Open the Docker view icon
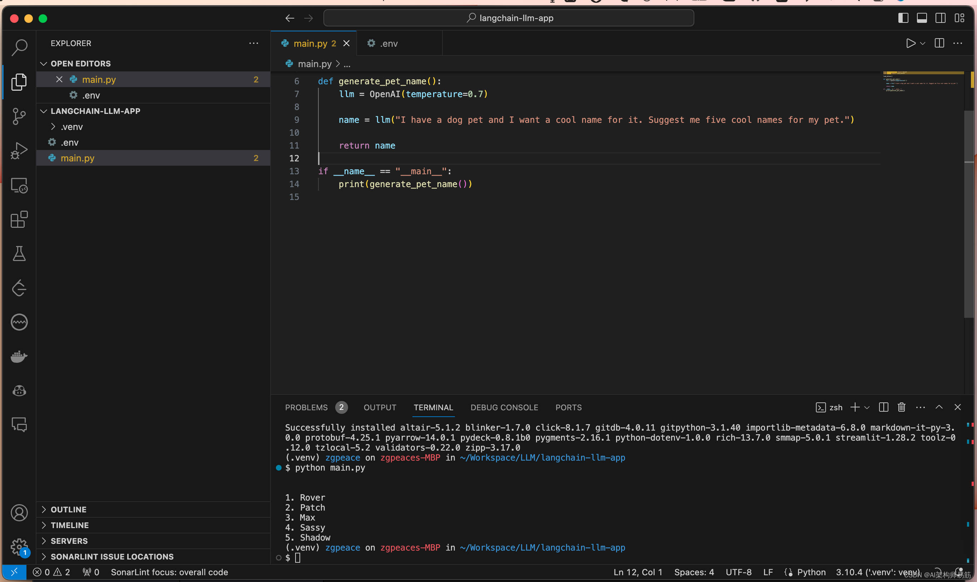The image size is (977, 582). click(x=19, y=356)
